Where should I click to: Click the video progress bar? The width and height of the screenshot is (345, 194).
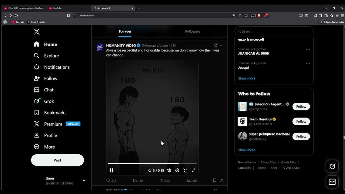coord(152,163)
